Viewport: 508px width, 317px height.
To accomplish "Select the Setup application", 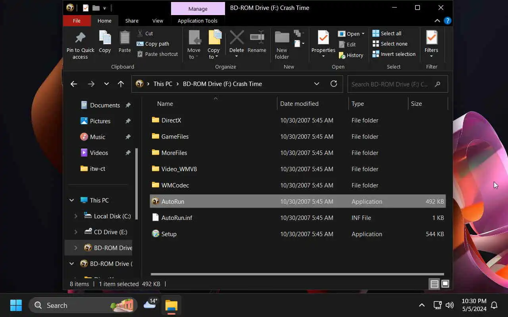I will click(x=298, y=234).
